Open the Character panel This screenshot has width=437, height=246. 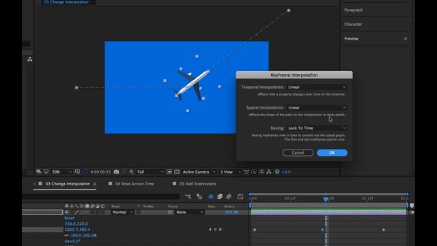353,25
